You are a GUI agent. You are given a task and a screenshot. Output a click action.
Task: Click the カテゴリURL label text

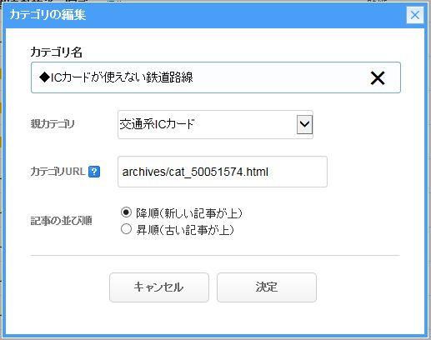pos(58,172)
